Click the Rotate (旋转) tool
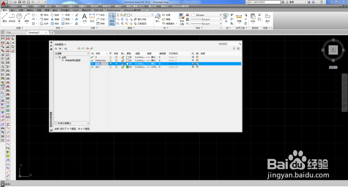The image size is (348, 187). tap(55, 15)
